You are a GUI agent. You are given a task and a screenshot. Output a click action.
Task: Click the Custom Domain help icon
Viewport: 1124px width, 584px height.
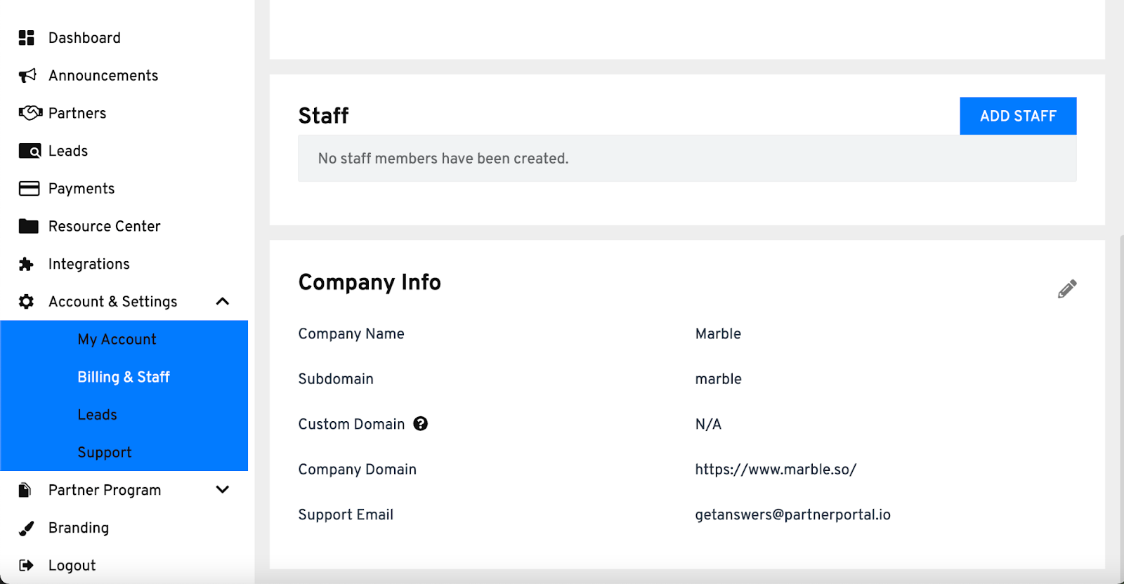(x=421, y=424)
